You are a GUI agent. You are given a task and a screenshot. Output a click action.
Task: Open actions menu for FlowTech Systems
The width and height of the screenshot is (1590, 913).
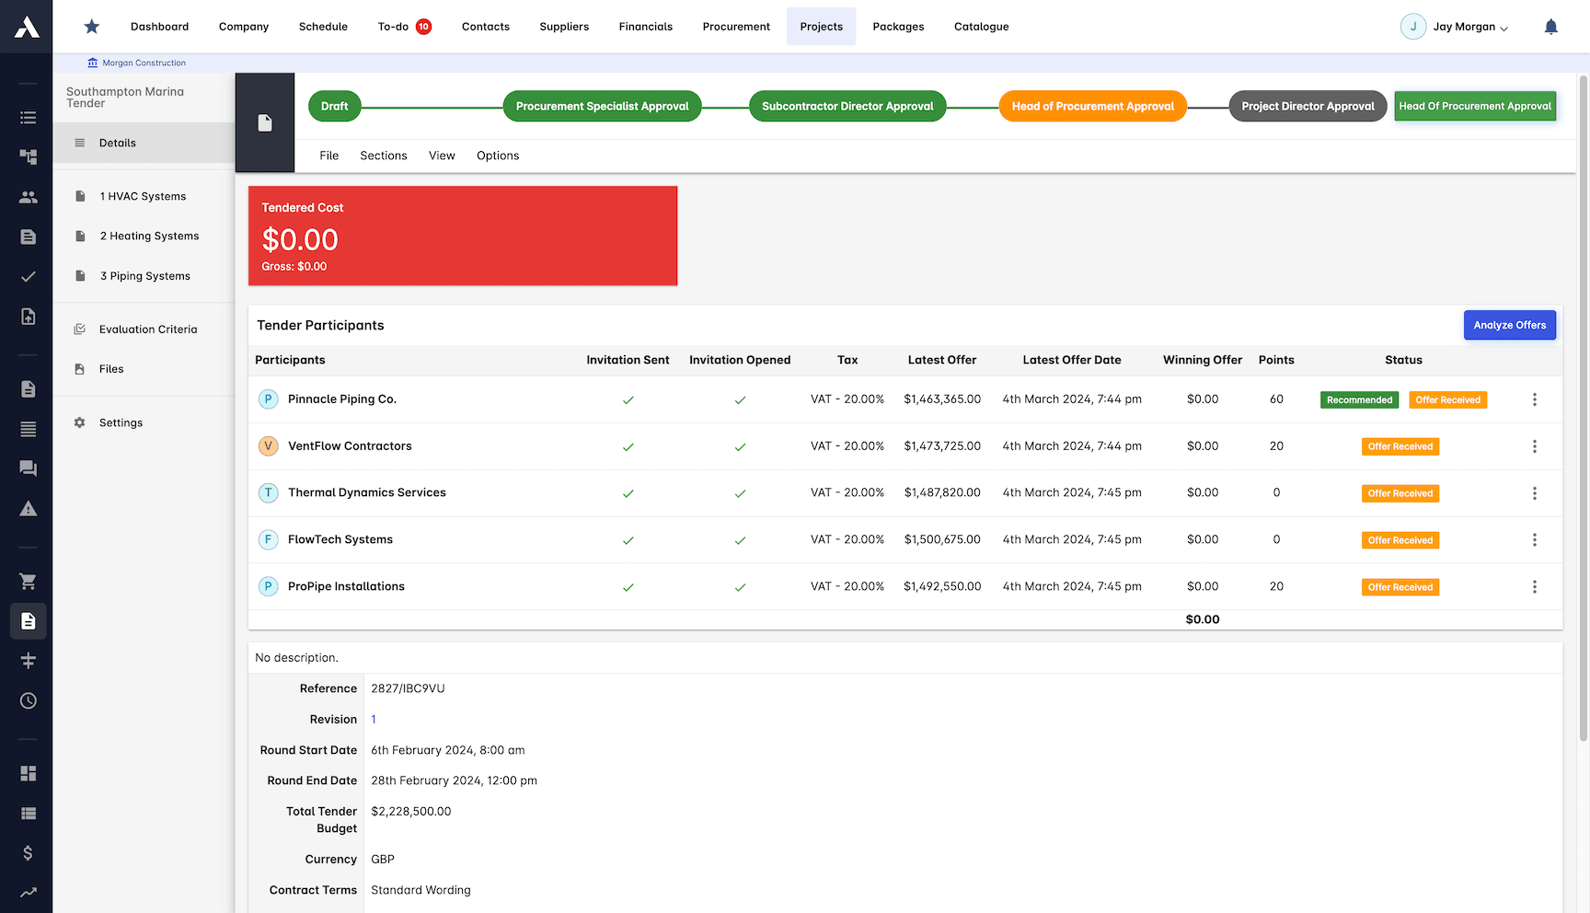1535,539
